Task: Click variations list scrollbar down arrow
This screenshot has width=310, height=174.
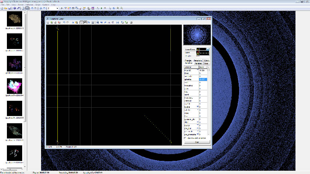Action: 208,134
